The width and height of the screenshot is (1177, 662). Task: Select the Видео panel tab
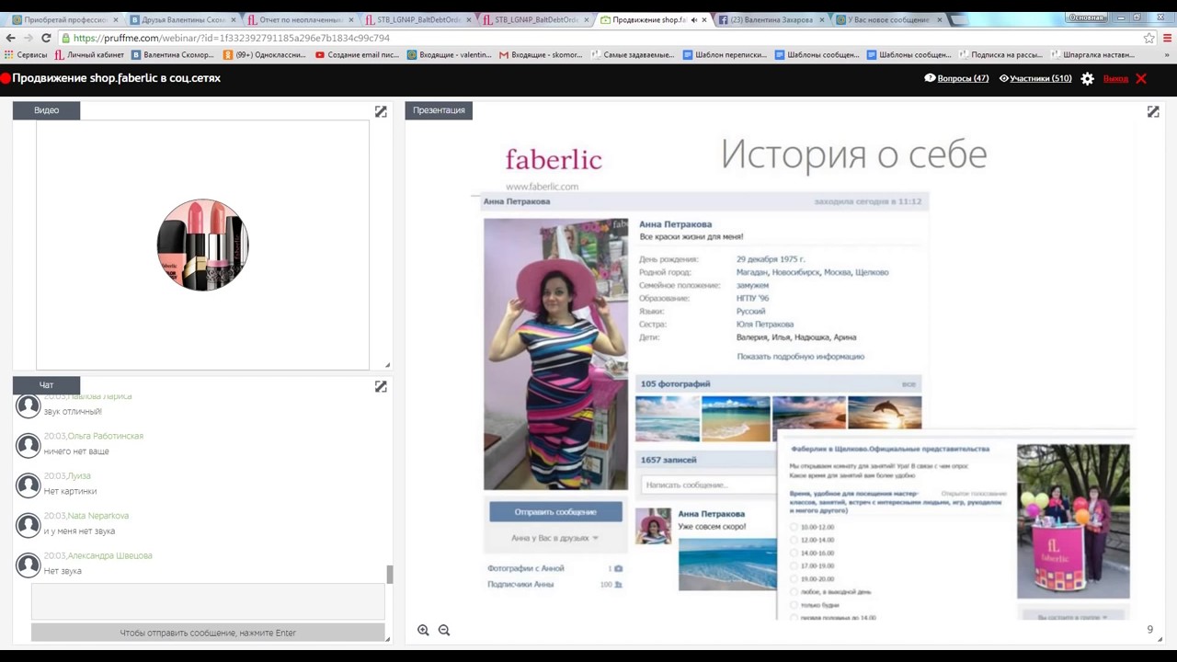46,110
